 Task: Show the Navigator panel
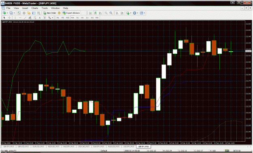[x=29, y=13]
